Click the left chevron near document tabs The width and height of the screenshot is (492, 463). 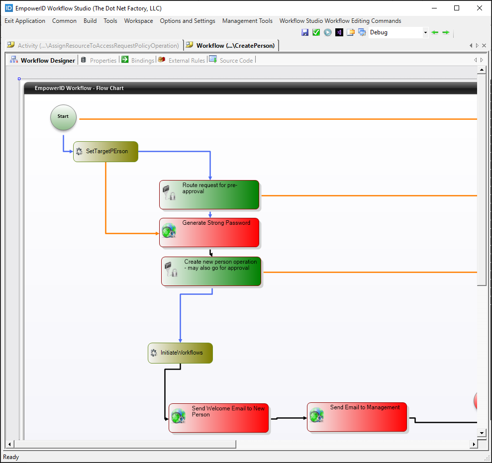pos(471,45)
